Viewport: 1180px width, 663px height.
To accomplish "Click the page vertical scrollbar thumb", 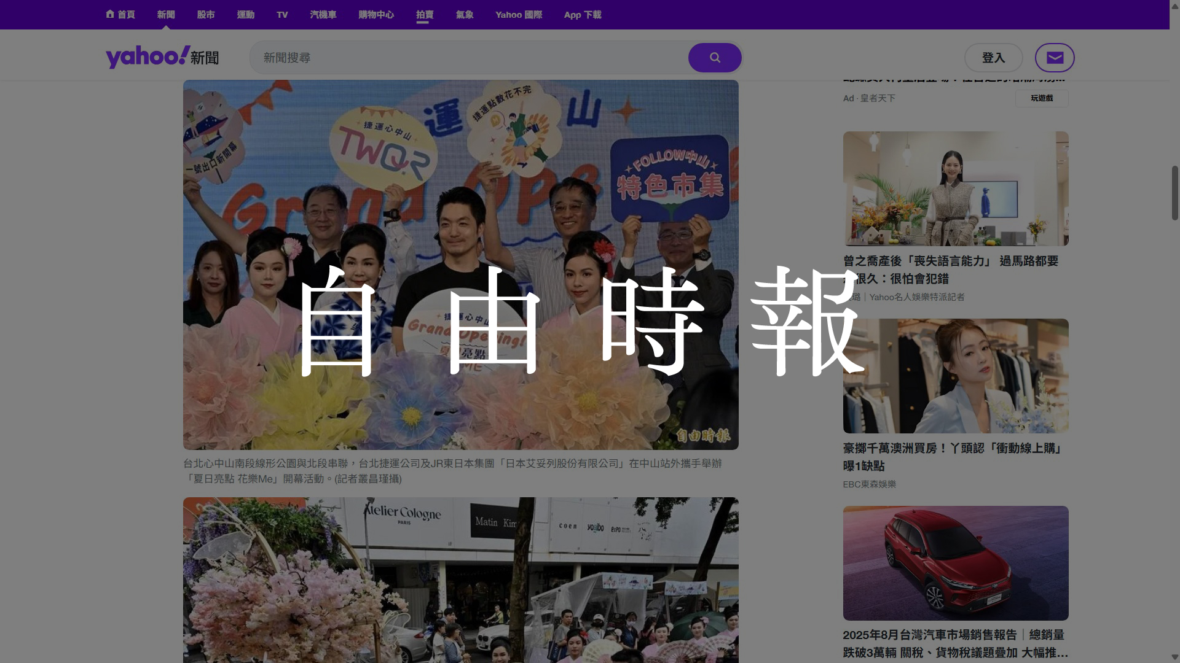I will tap(1174, 193).
